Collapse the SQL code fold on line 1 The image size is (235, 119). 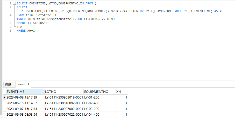click(x=15, y=3)
